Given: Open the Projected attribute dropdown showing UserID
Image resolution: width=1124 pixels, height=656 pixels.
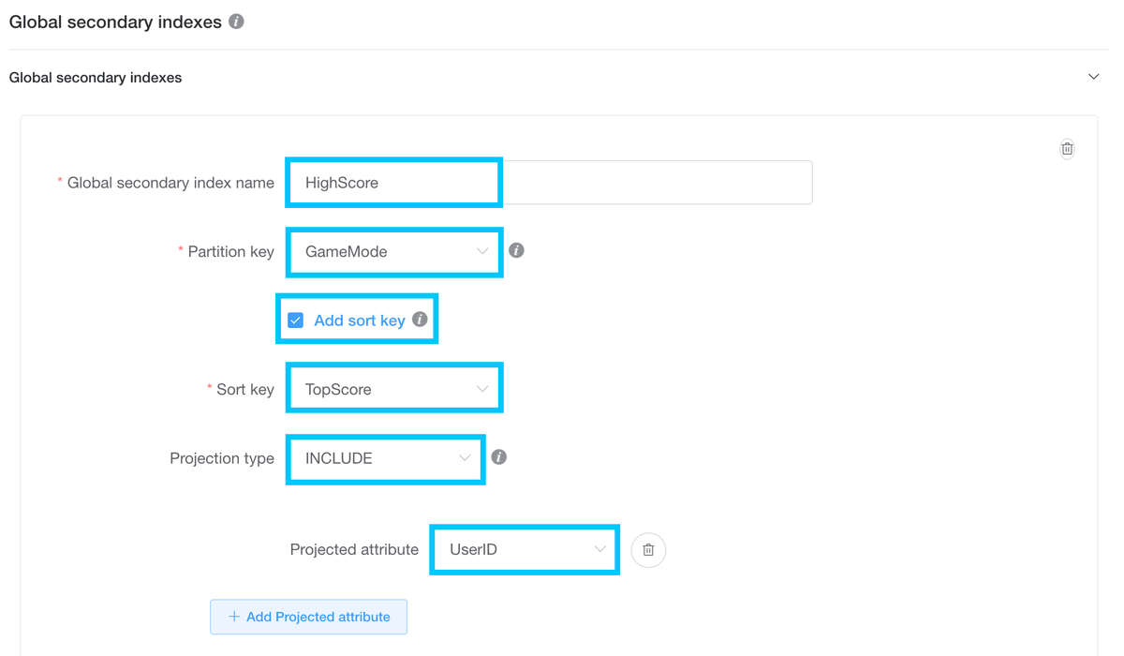Looking at the screenshot, I should pos(524,550).
